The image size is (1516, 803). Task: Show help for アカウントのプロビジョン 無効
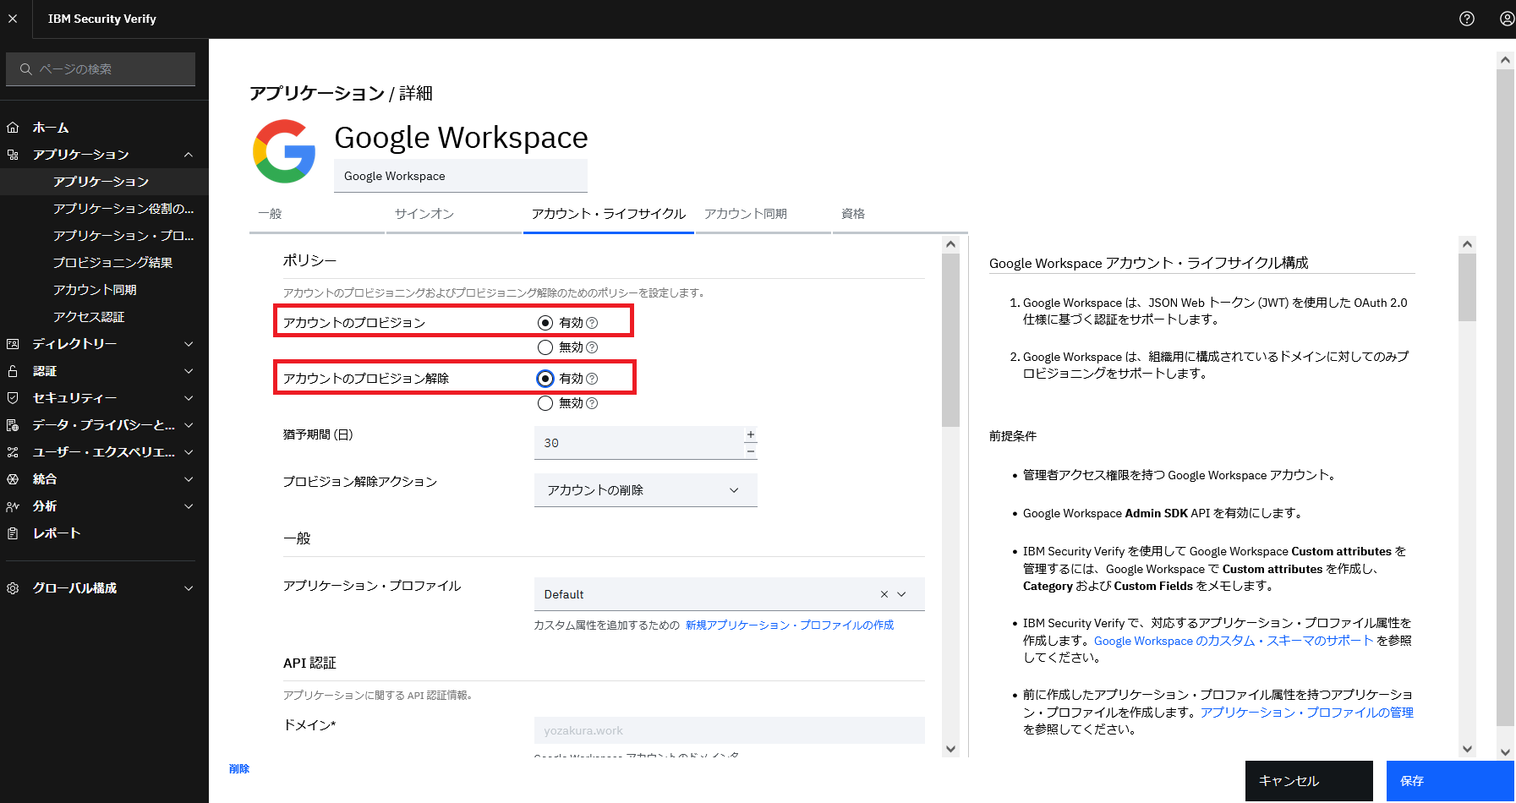click(592, 347)
